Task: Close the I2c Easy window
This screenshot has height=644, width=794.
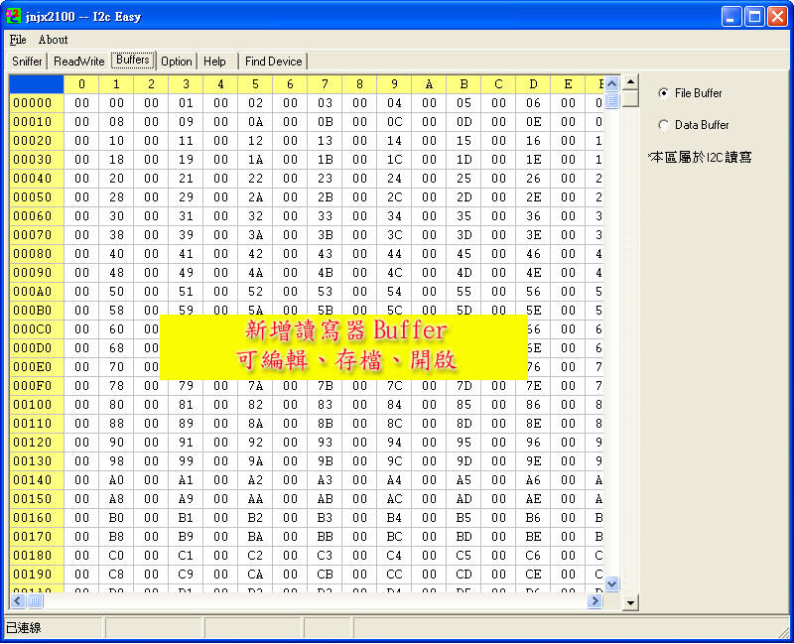Action: (777, 17)
